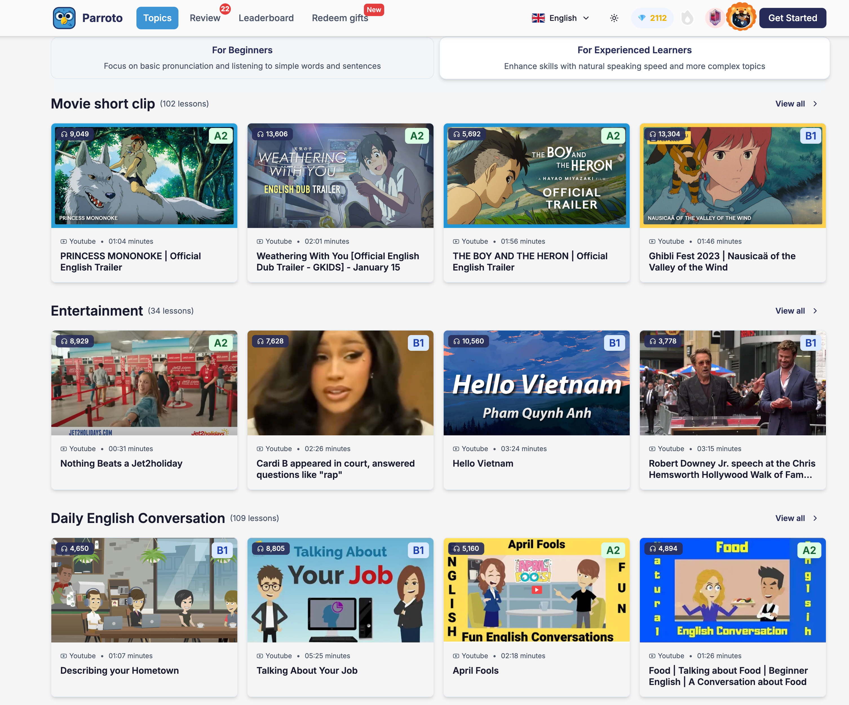Open the Princess Mononoke thumbnail
The width and height of the screenshot is (849, 705).
click(144, 176)
